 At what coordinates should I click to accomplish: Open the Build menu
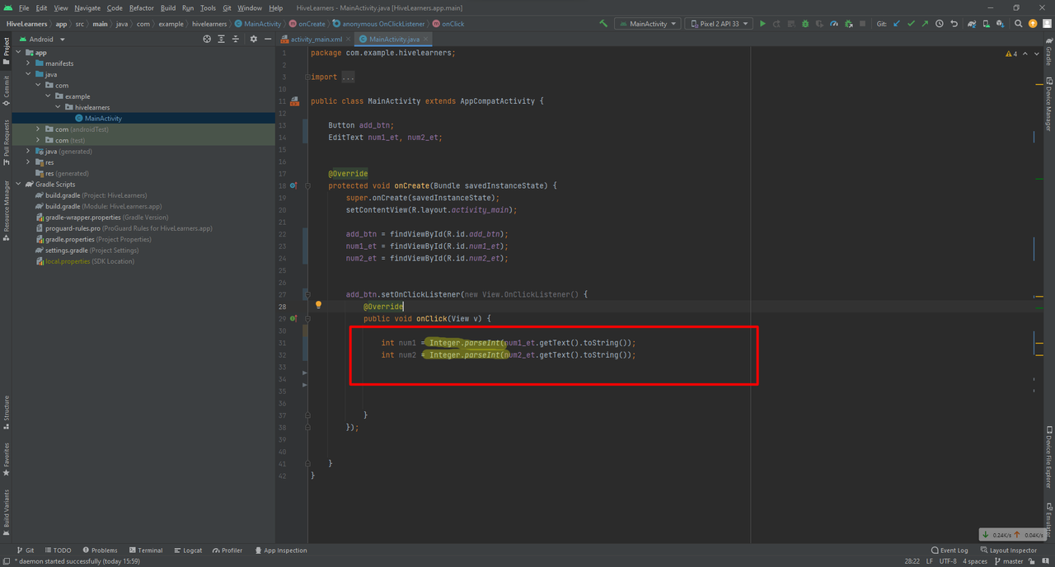coord(168,8)
